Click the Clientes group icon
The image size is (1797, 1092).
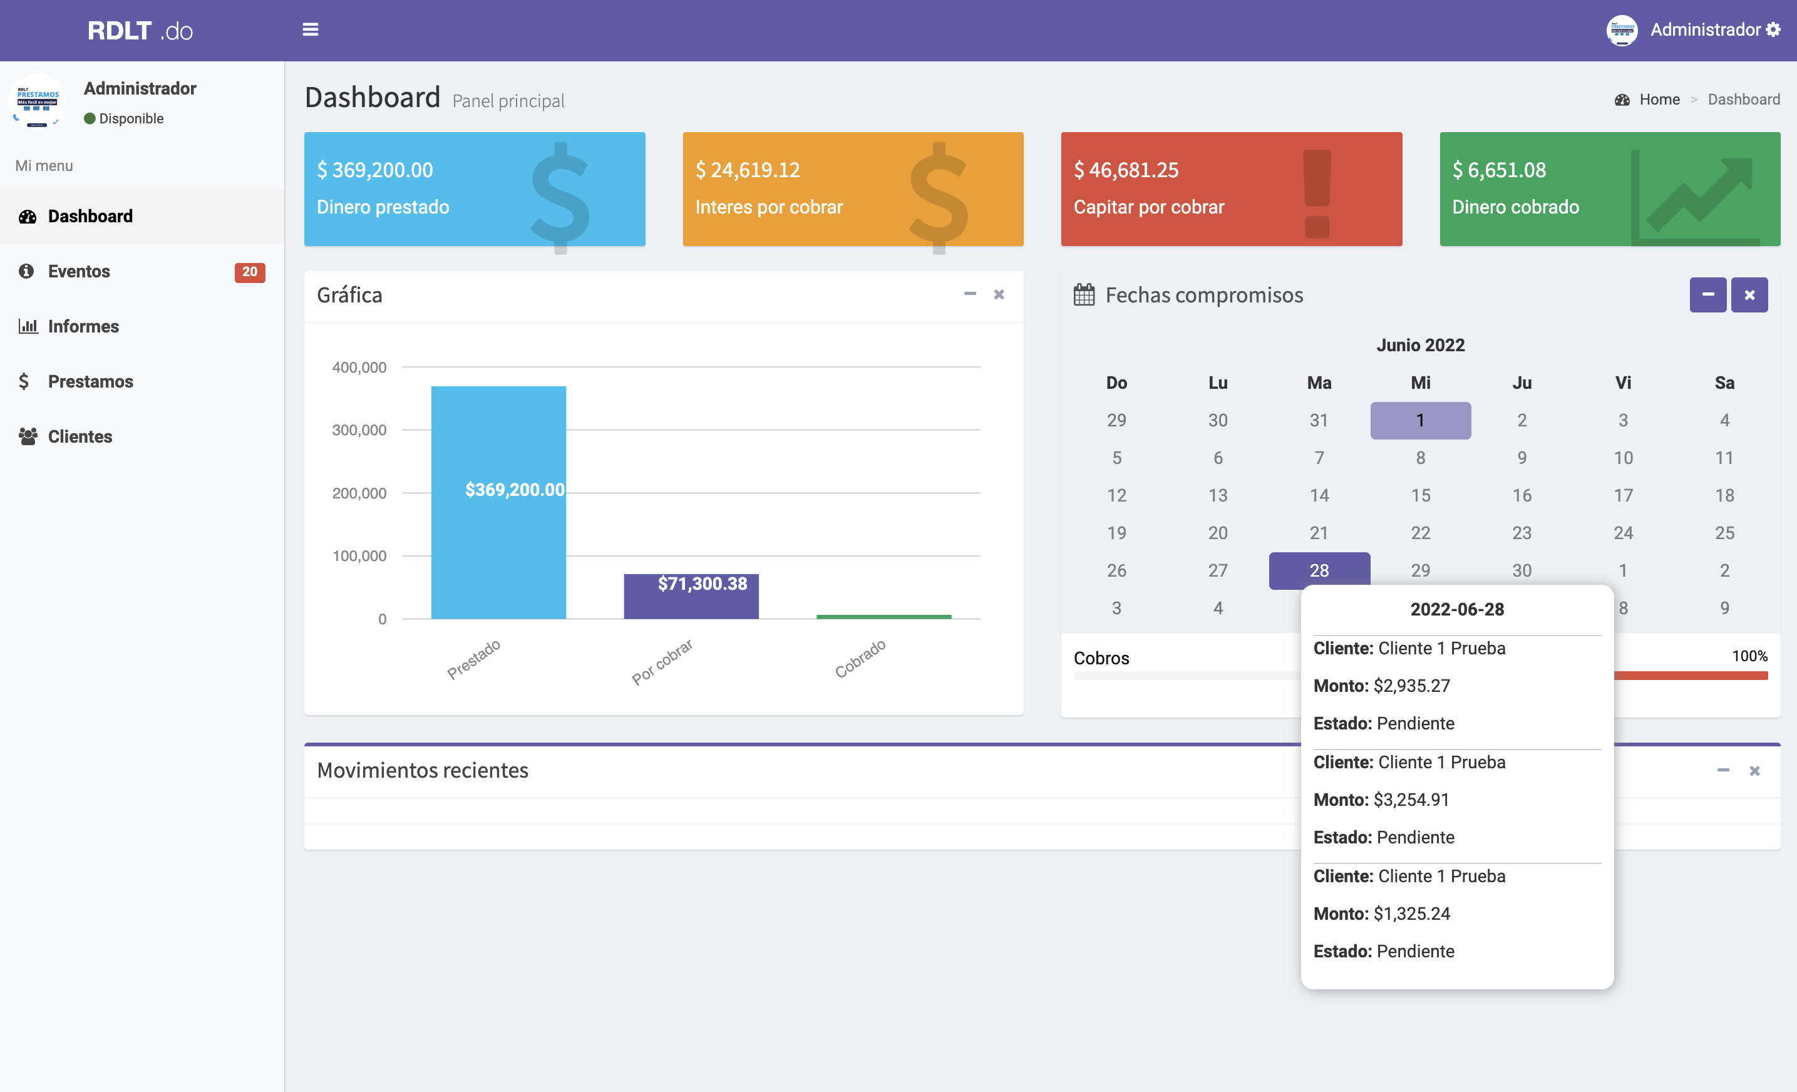pos(28,436)
